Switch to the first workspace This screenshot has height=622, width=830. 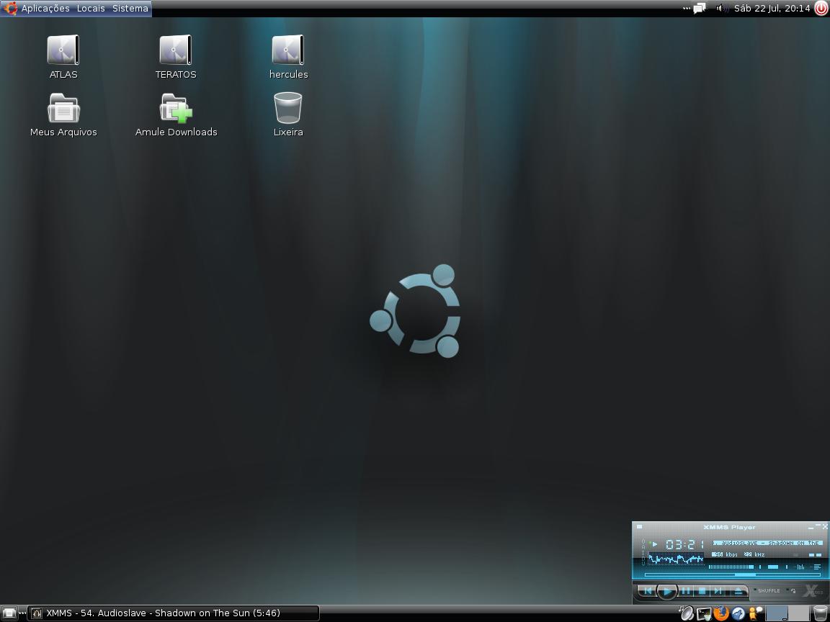click(777, 613)
